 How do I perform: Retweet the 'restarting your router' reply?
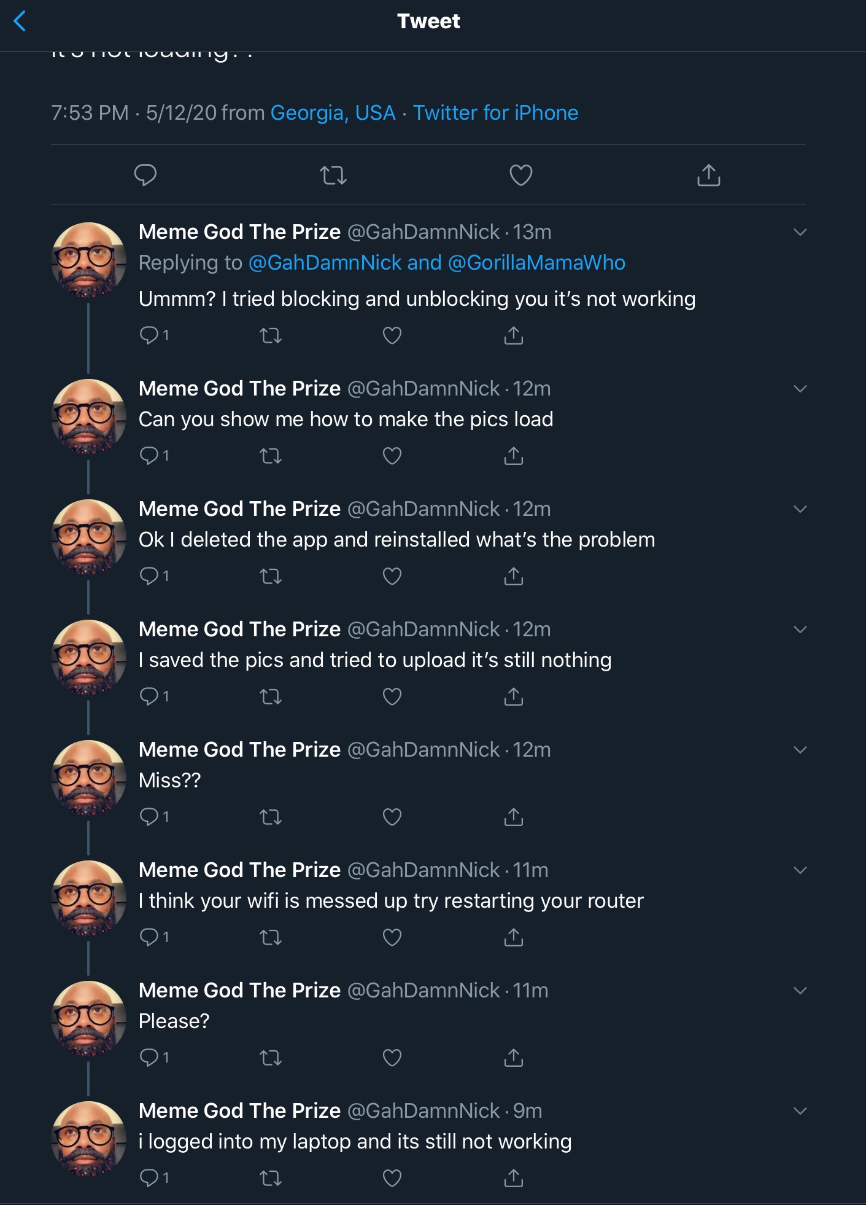pyautogui.click(x=271, y=937)
